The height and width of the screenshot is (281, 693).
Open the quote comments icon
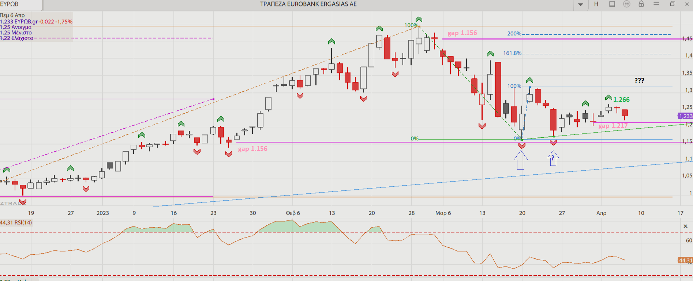(627, 4)
